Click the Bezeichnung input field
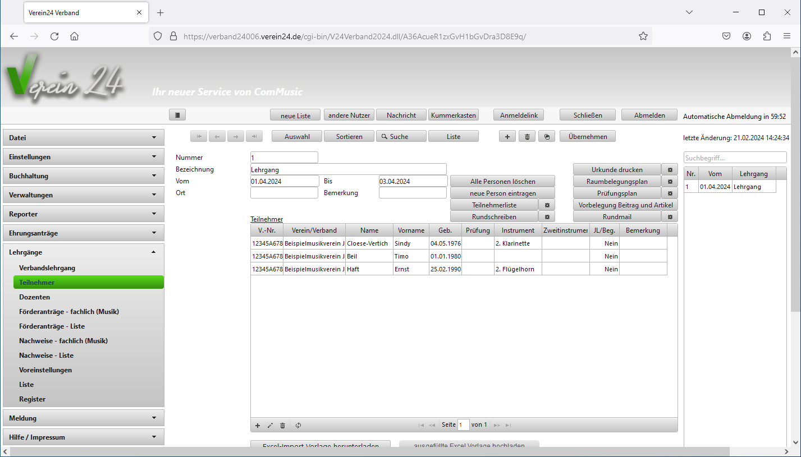 (349, 169)
